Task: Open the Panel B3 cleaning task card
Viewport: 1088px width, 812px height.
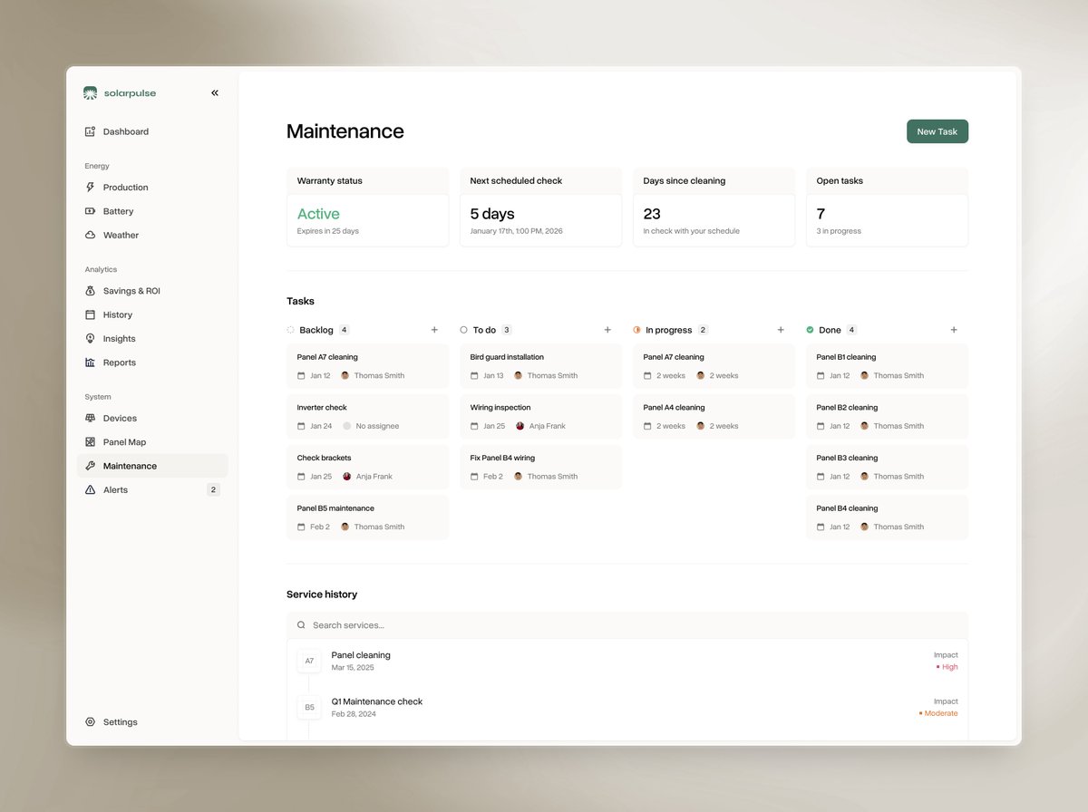Action: [x=887, y=467]
